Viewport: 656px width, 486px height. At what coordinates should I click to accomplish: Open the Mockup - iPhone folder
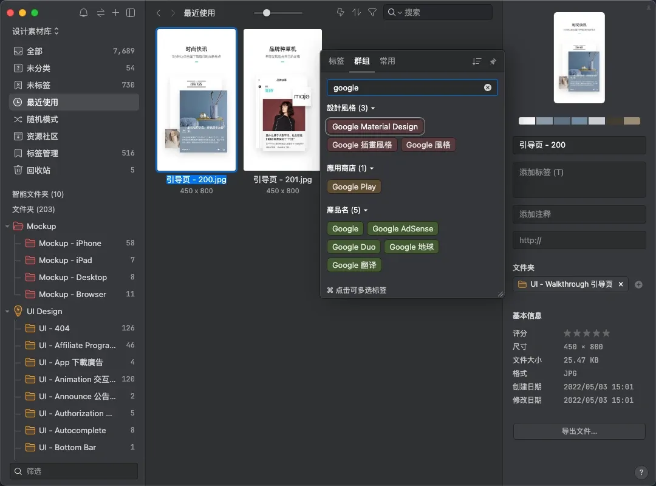(x=80, y=243)
